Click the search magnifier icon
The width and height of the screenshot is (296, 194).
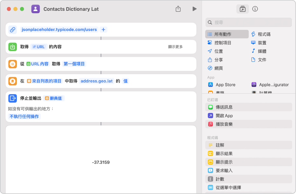click(x=210, y=23)
